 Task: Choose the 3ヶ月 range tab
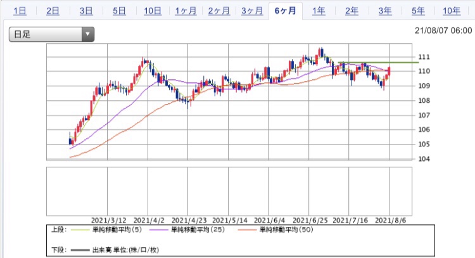252,11
